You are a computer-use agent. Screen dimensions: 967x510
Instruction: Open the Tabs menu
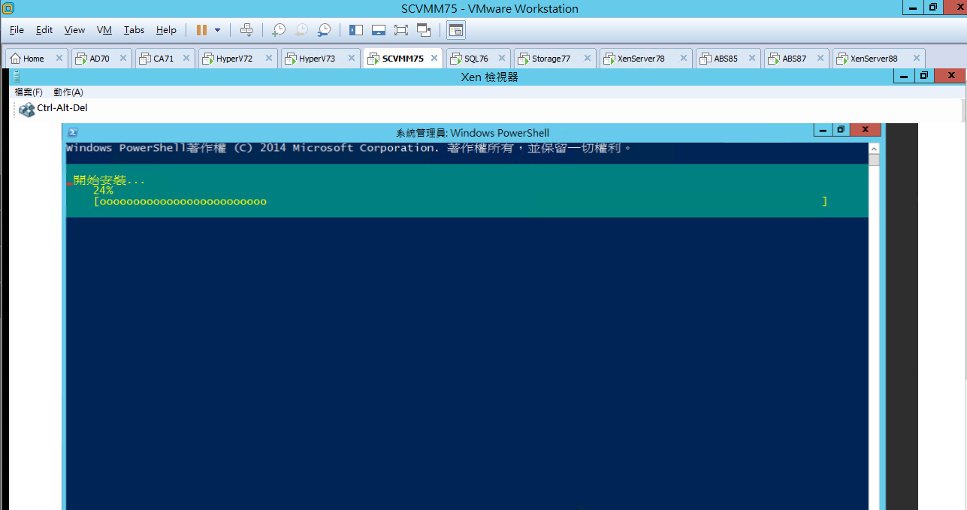click(134, 30)
